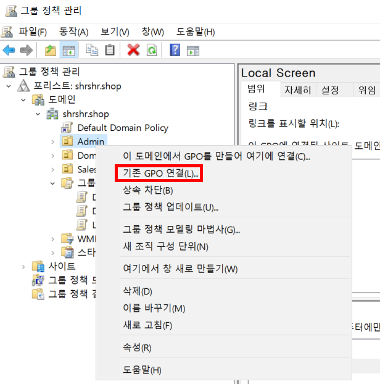Click the 사이트 sites icon

coord(38,266)
